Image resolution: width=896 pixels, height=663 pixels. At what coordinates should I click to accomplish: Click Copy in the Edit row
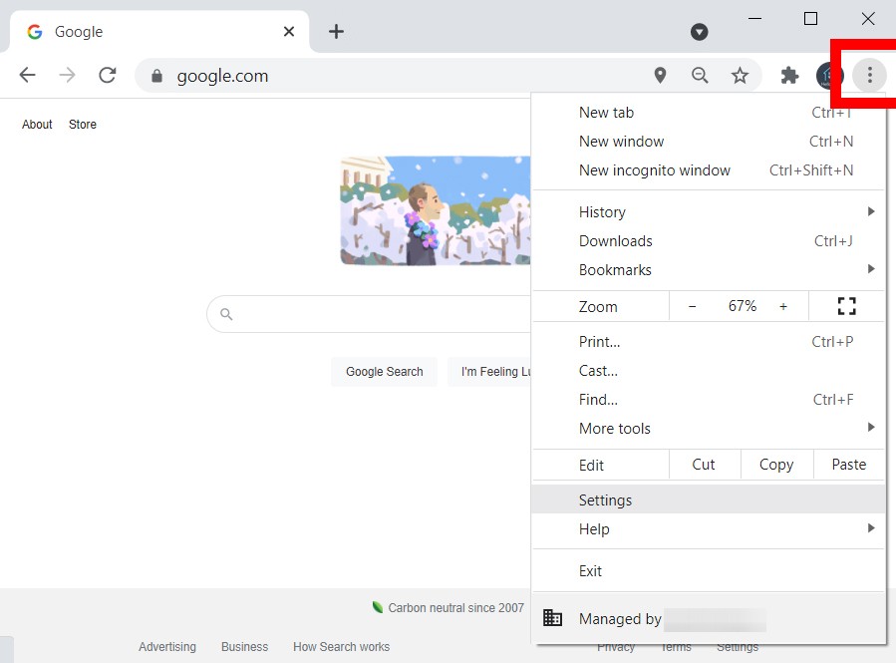pyautogui.click(x=776, y=465)
